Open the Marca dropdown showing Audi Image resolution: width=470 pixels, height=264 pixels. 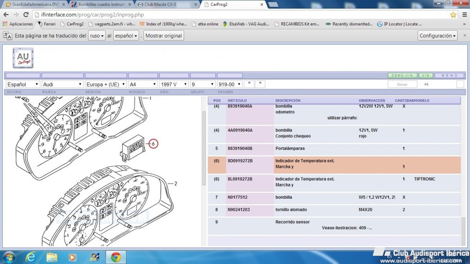(63, 84)
